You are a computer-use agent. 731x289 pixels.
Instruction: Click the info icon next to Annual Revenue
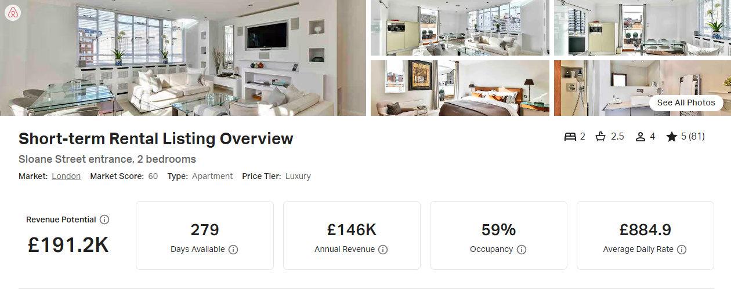pyautogui.click(x=383, y=250)
